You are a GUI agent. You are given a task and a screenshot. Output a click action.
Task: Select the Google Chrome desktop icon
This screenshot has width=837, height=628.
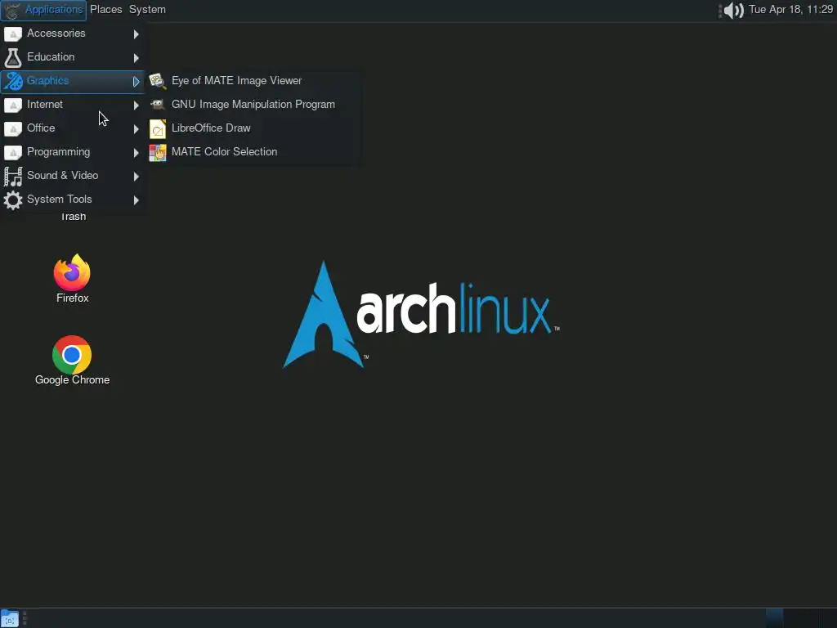tap(72, 355)
